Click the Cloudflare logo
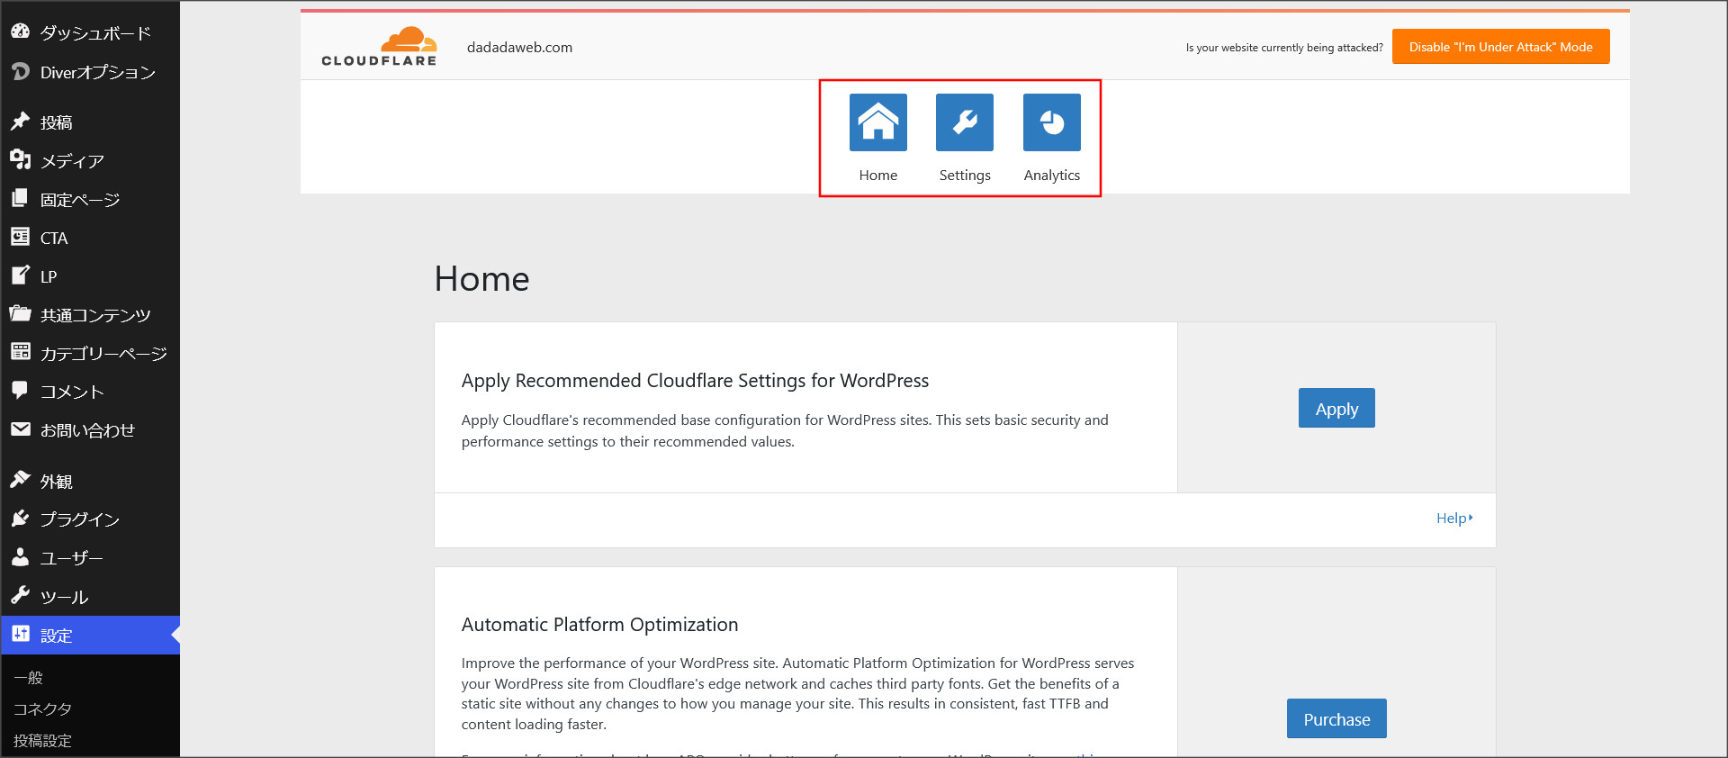This screenshot has height=758, width=1728. [x=379, y=46]
